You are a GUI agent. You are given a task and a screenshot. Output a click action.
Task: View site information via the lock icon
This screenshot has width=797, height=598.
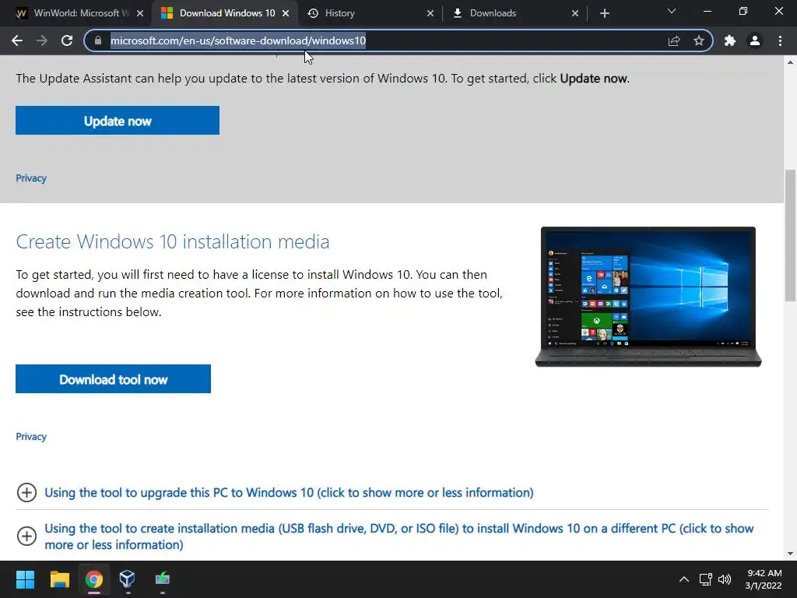coord(98,40)
